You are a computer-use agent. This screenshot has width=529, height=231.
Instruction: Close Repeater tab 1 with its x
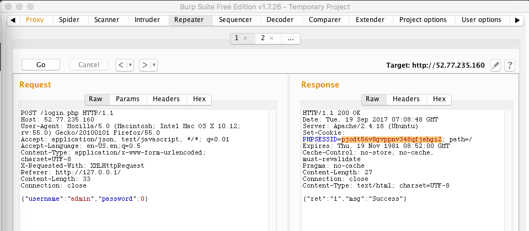[x=245, y=38]
